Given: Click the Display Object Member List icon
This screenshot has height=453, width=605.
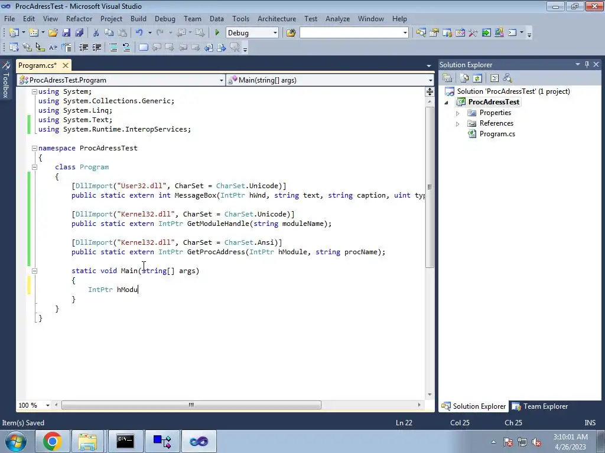Looking at the screenshot, I should click(14, 47).
